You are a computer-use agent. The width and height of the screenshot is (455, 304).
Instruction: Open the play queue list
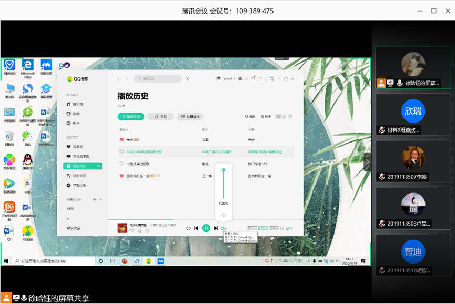[x=289, y=228]
